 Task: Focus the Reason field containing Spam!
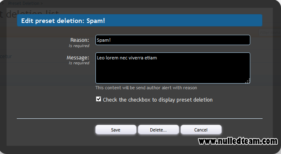(x=173, y=40)
